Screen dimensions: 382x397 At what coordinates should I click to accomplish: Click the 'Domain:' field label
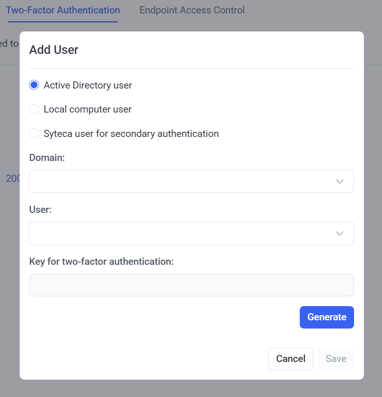click(47, 157)
